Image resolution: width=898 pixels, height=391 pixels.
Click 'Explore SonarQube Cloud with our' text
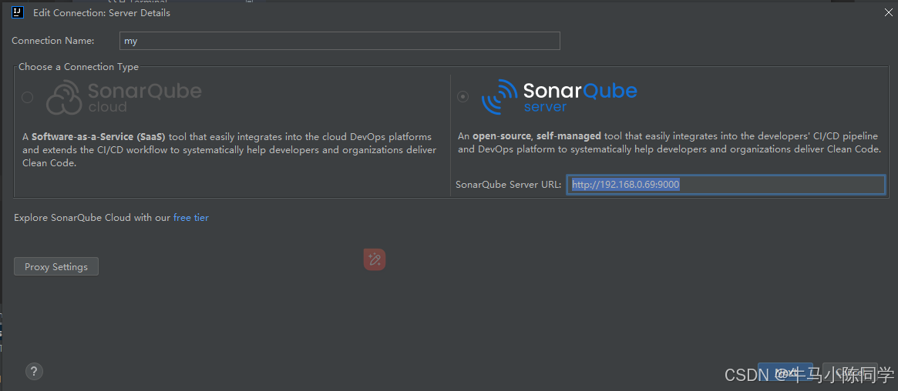(92, 218)
